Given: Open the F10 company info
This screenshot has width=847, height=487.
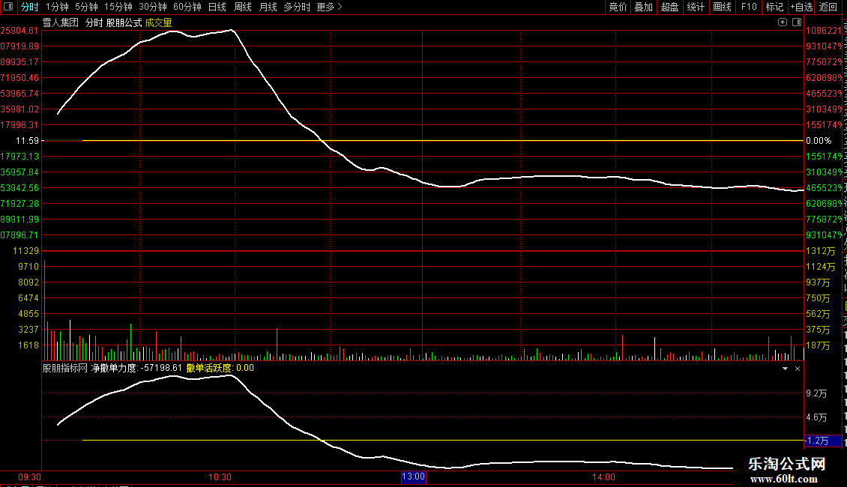Looking at the screenshot, I should 749,7.
